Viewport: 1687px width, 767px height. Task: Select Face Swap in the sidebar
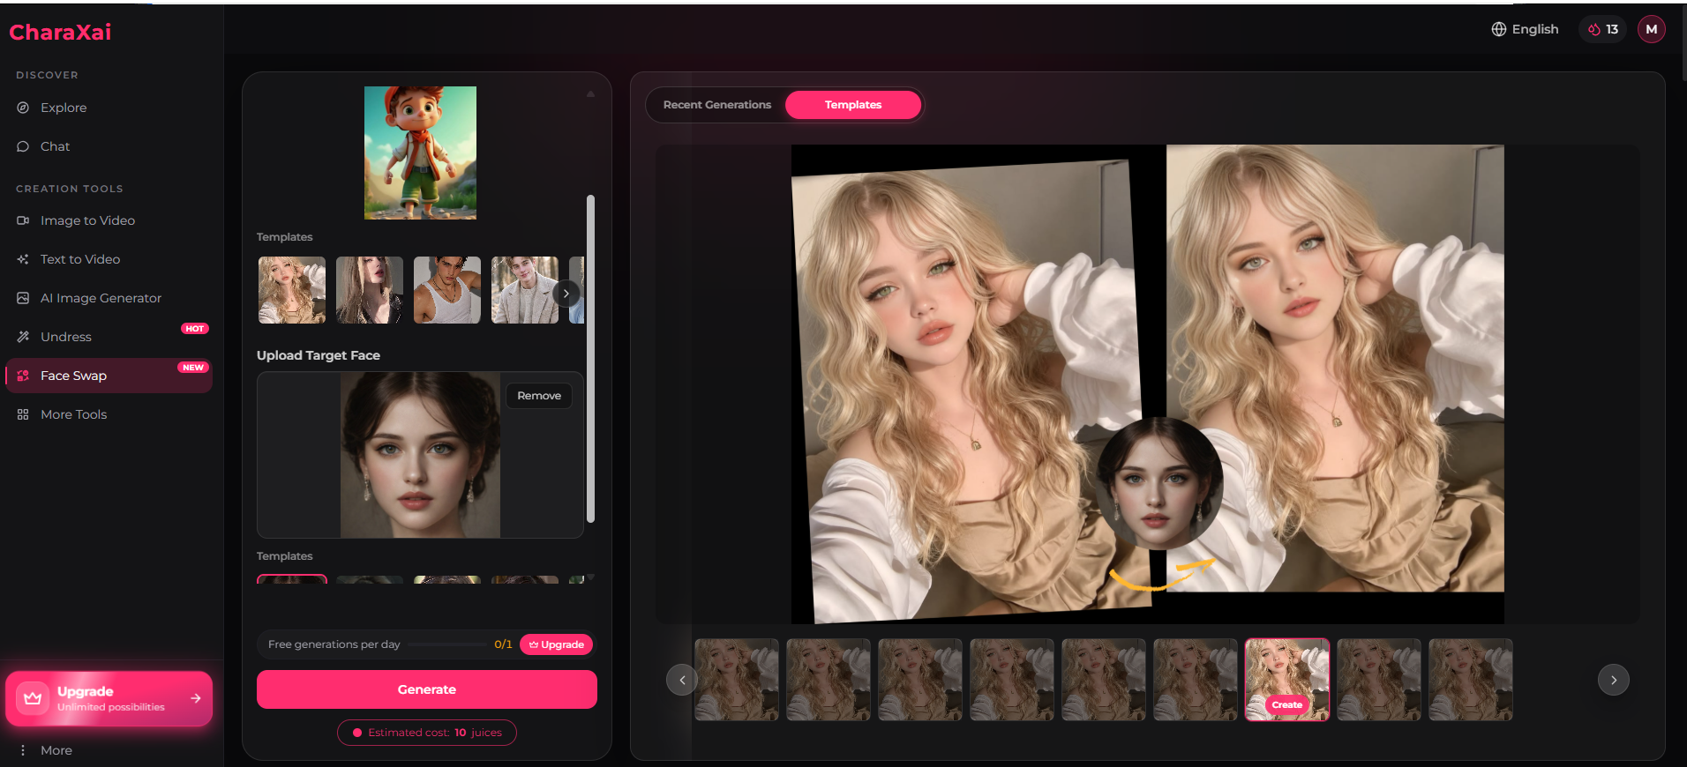coord(109,376)
